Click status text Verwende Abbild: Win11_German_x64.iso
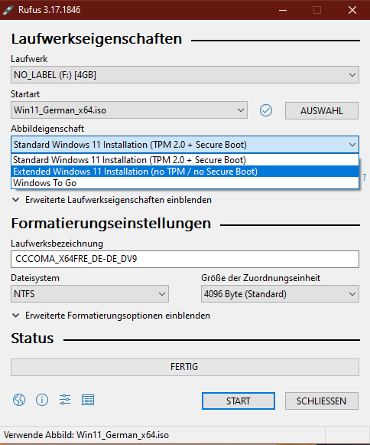The width and height of the screenshot is (370, 445). (x=86, y=435)
